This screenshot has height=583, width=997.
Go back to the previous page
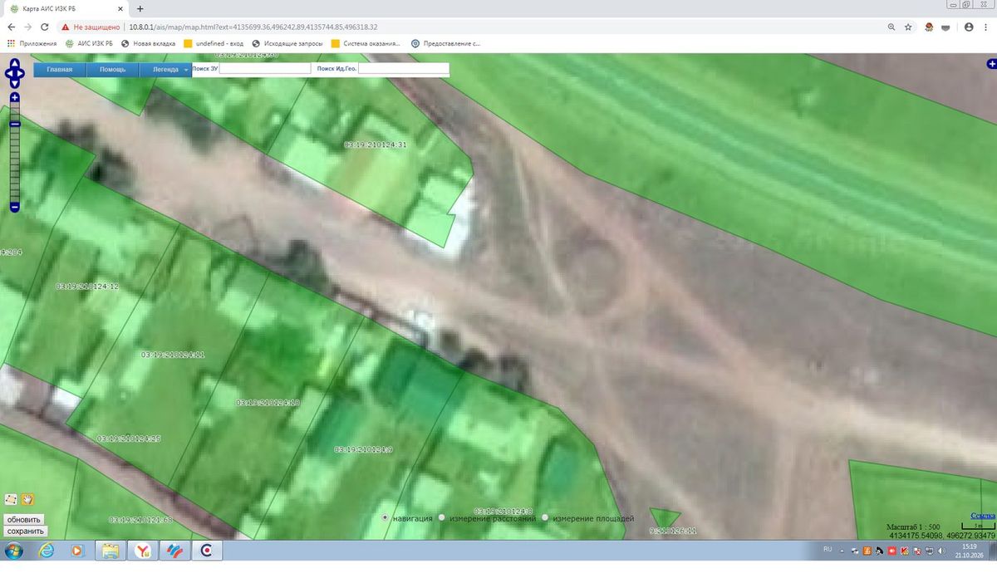point(11,27)
